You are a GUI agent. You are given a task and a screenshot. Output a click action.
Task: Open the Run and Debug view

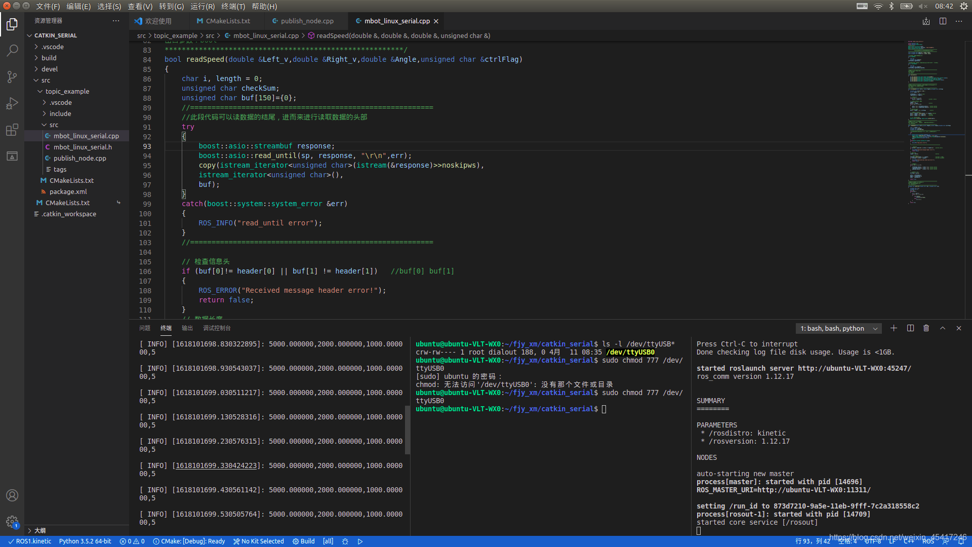[12, 103]
